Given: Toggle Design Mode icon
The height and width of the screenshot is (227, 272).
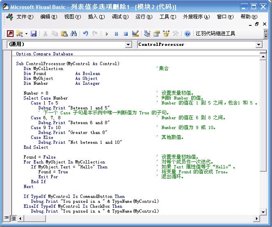Looking at the screenshot, I should pos(135,34).
